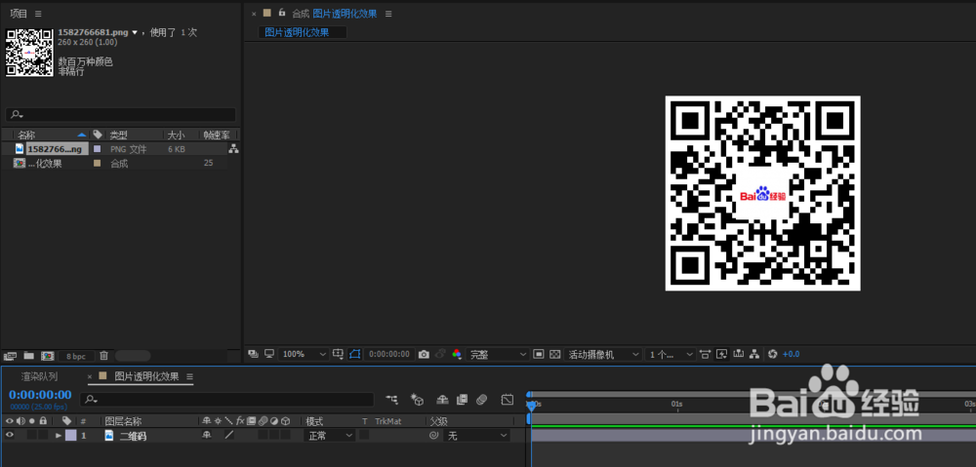The image size is (976, 467).
Task: Click the viewer current time 0:00:00:00
Action: (x=389, y=354)
